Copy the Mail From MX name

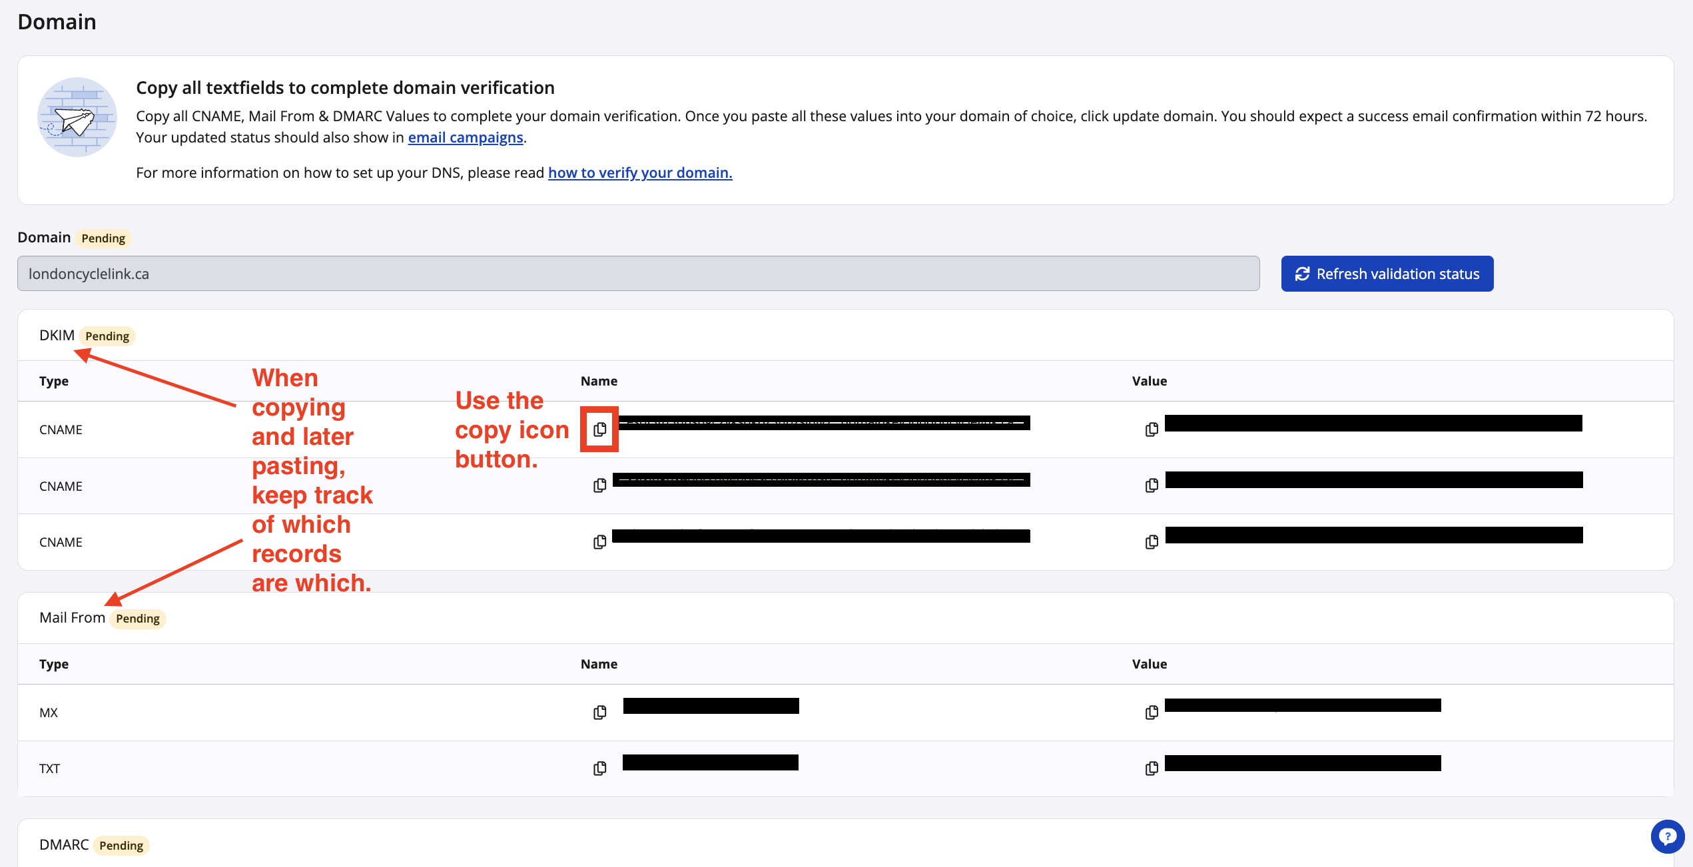pos(599,713)
